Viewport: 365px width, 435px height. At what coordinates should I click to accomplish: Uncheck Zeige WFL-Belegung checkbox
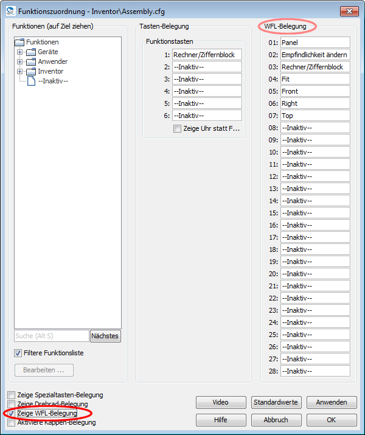click(12, 414)
